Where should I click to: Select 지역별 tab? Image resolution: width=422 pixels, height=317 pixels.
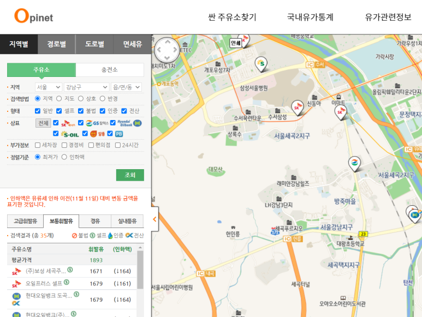coord(19,44)
